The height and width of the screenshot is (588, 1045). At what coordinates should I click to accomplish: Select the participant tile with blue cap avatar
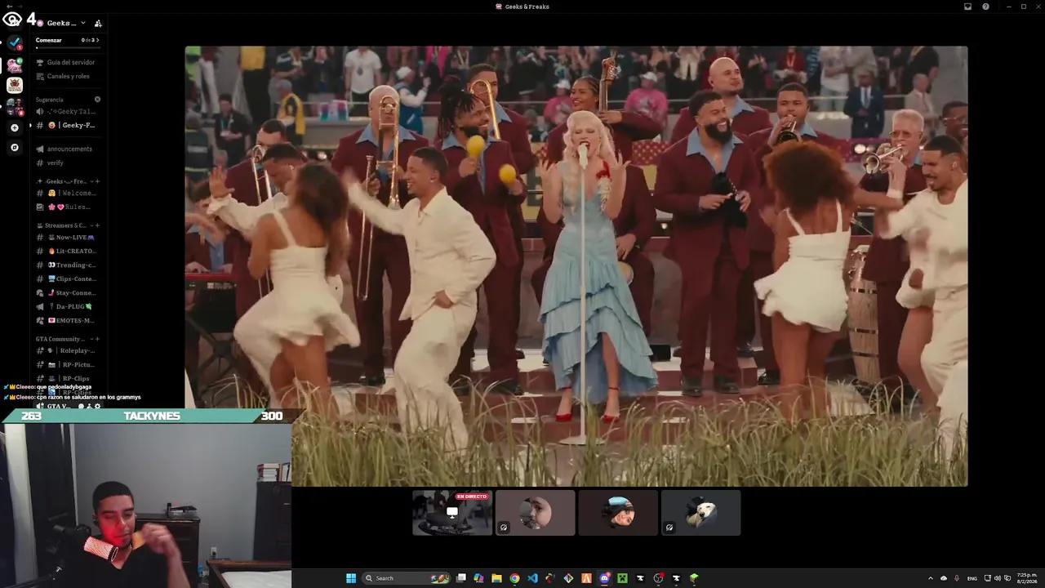[618, 513]
